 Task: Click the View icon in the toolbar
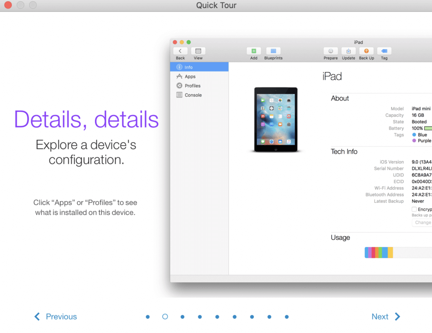[x=198, y=51]
